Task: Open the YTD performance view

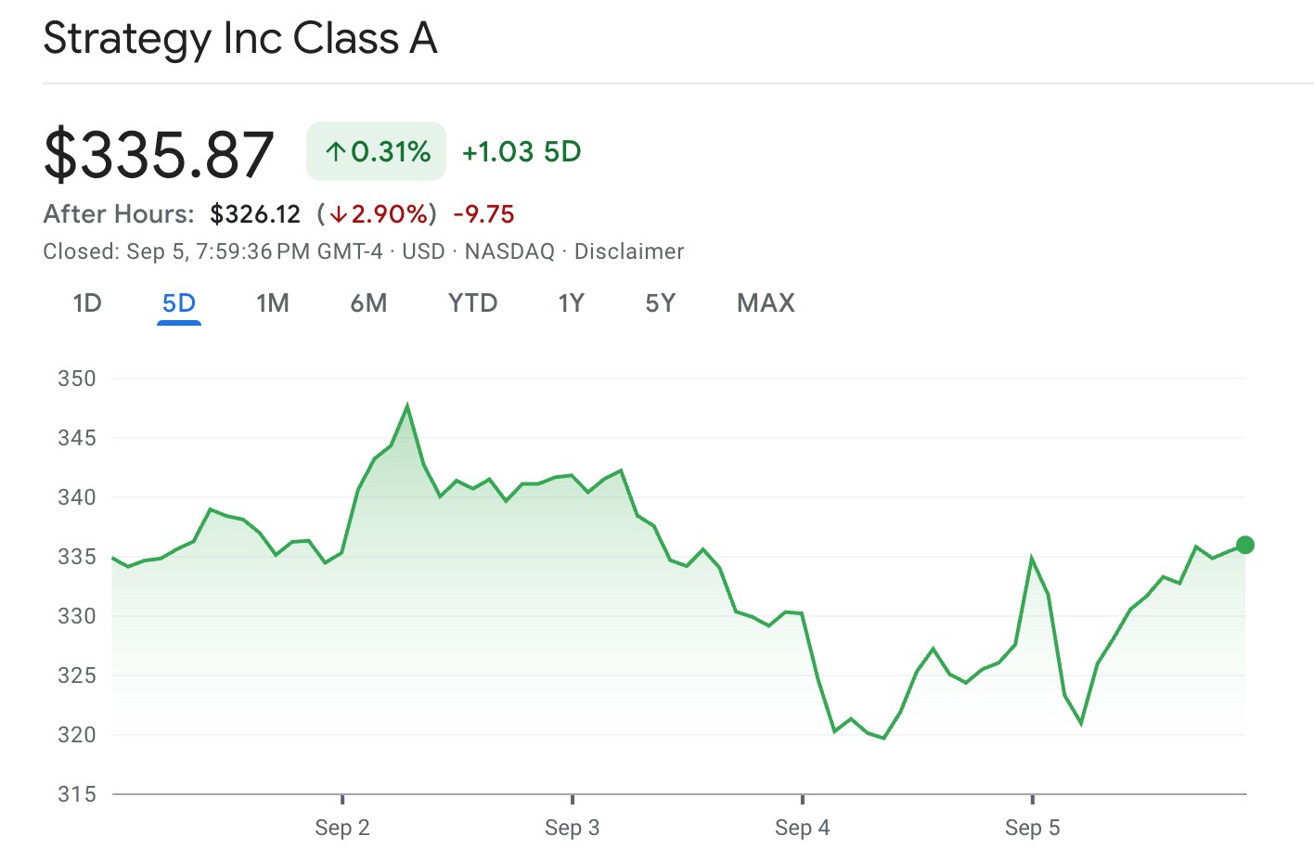Action: click(473, 302)
